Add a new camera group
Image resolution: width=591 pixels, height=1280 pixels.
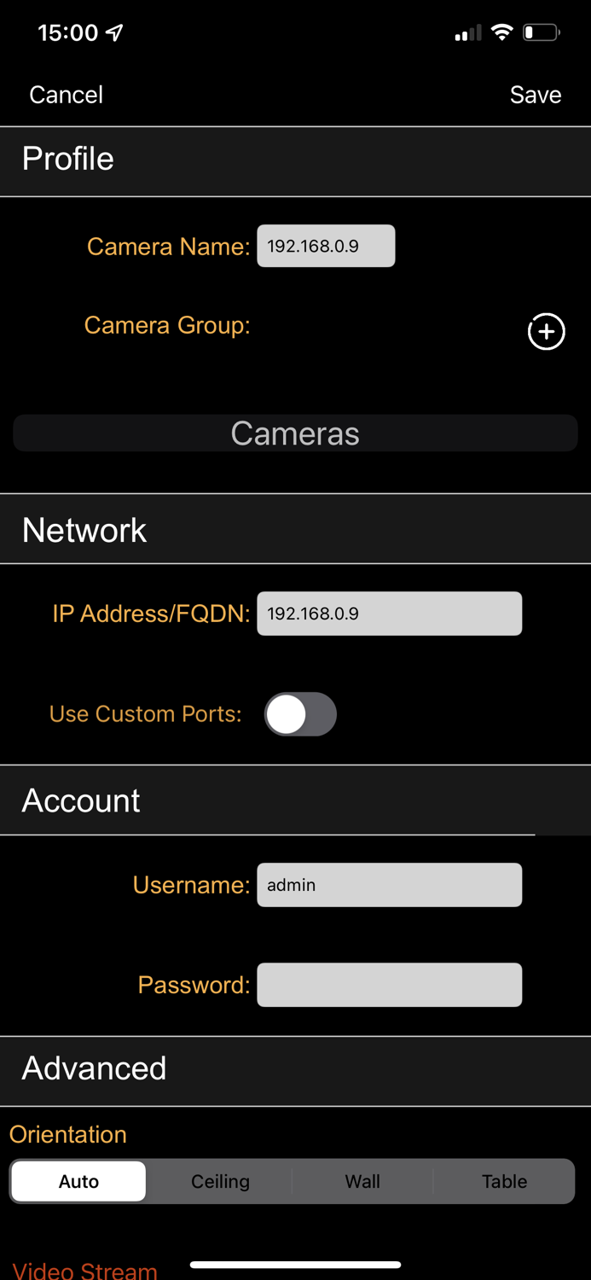pyautogui.click(x=546, y=332)
